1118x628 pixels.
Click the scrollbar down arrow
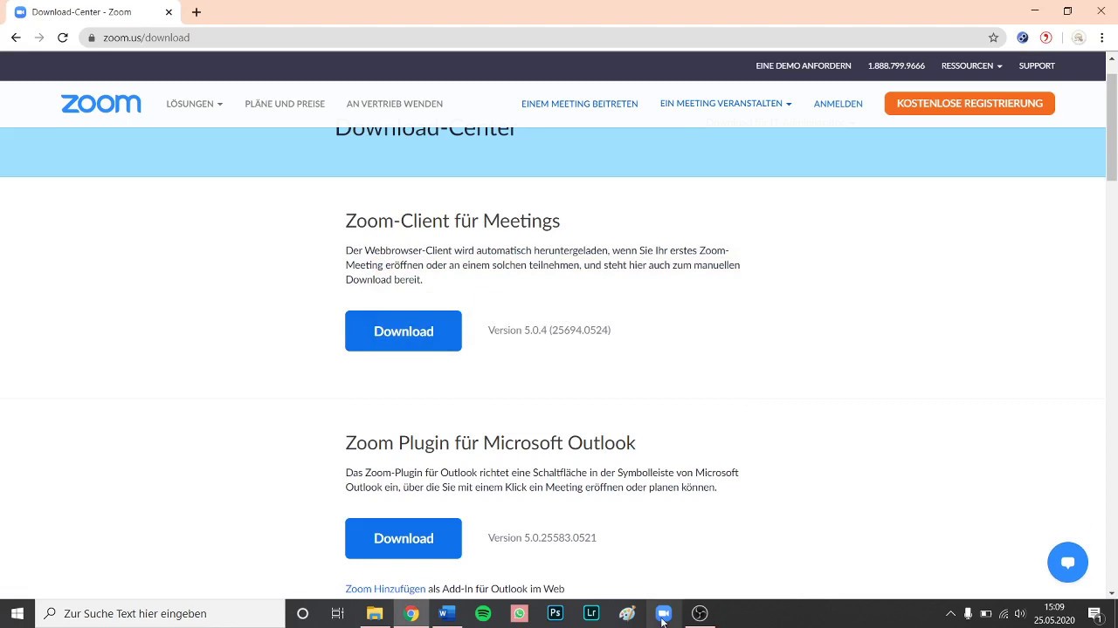pyautogui.click(x=1112, y=593)
